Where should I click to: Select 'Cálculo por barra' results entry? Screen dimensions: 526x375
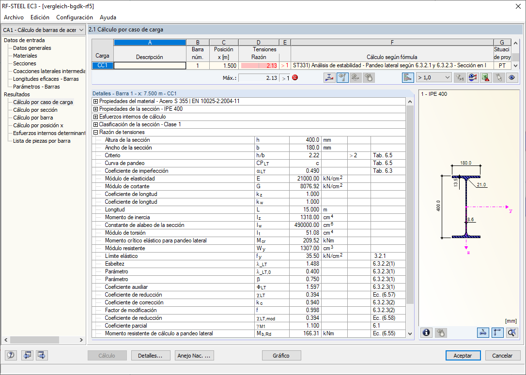pos(33,118)
